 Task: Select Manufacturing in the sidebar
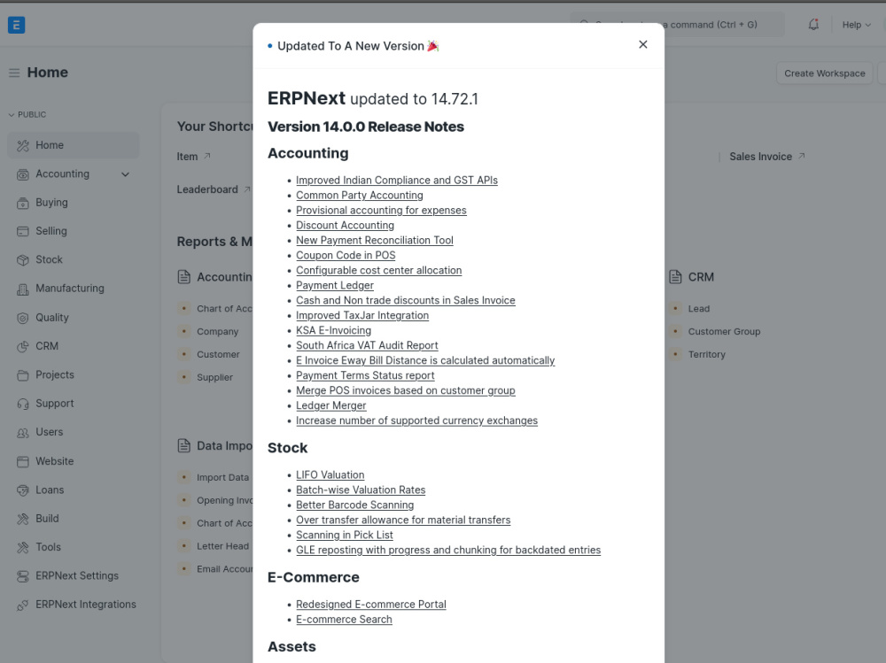point(74,289)
